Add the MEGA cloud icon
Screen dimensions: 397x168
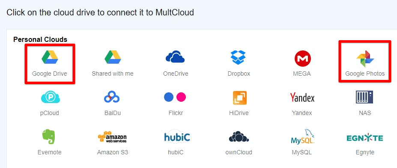click(302, 59)
